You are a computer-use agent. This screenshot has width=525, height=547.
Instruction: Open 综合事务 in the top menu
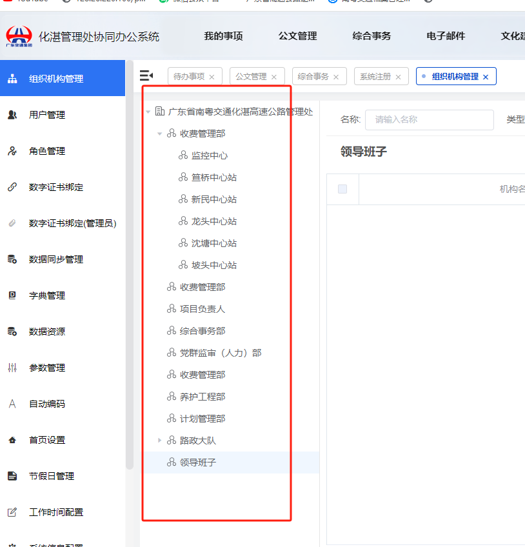tap(372, 36)
